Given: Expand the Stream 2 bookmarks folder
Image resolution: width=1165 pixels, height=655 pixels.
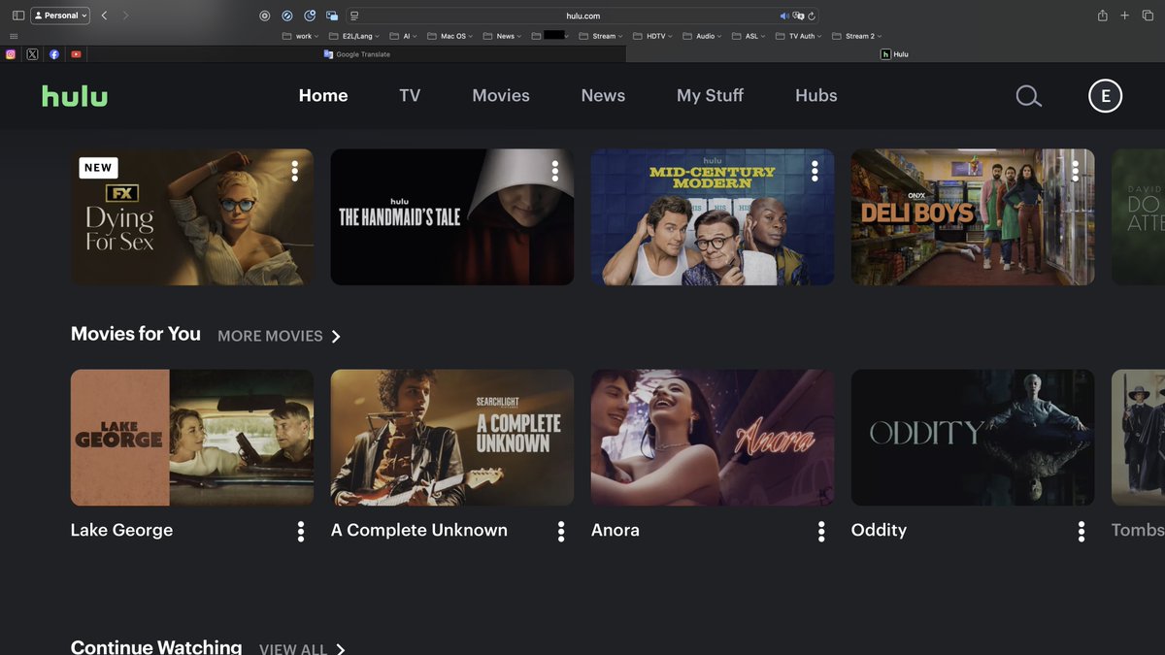Looking at the screenshot, I should [x=856, y=36].
